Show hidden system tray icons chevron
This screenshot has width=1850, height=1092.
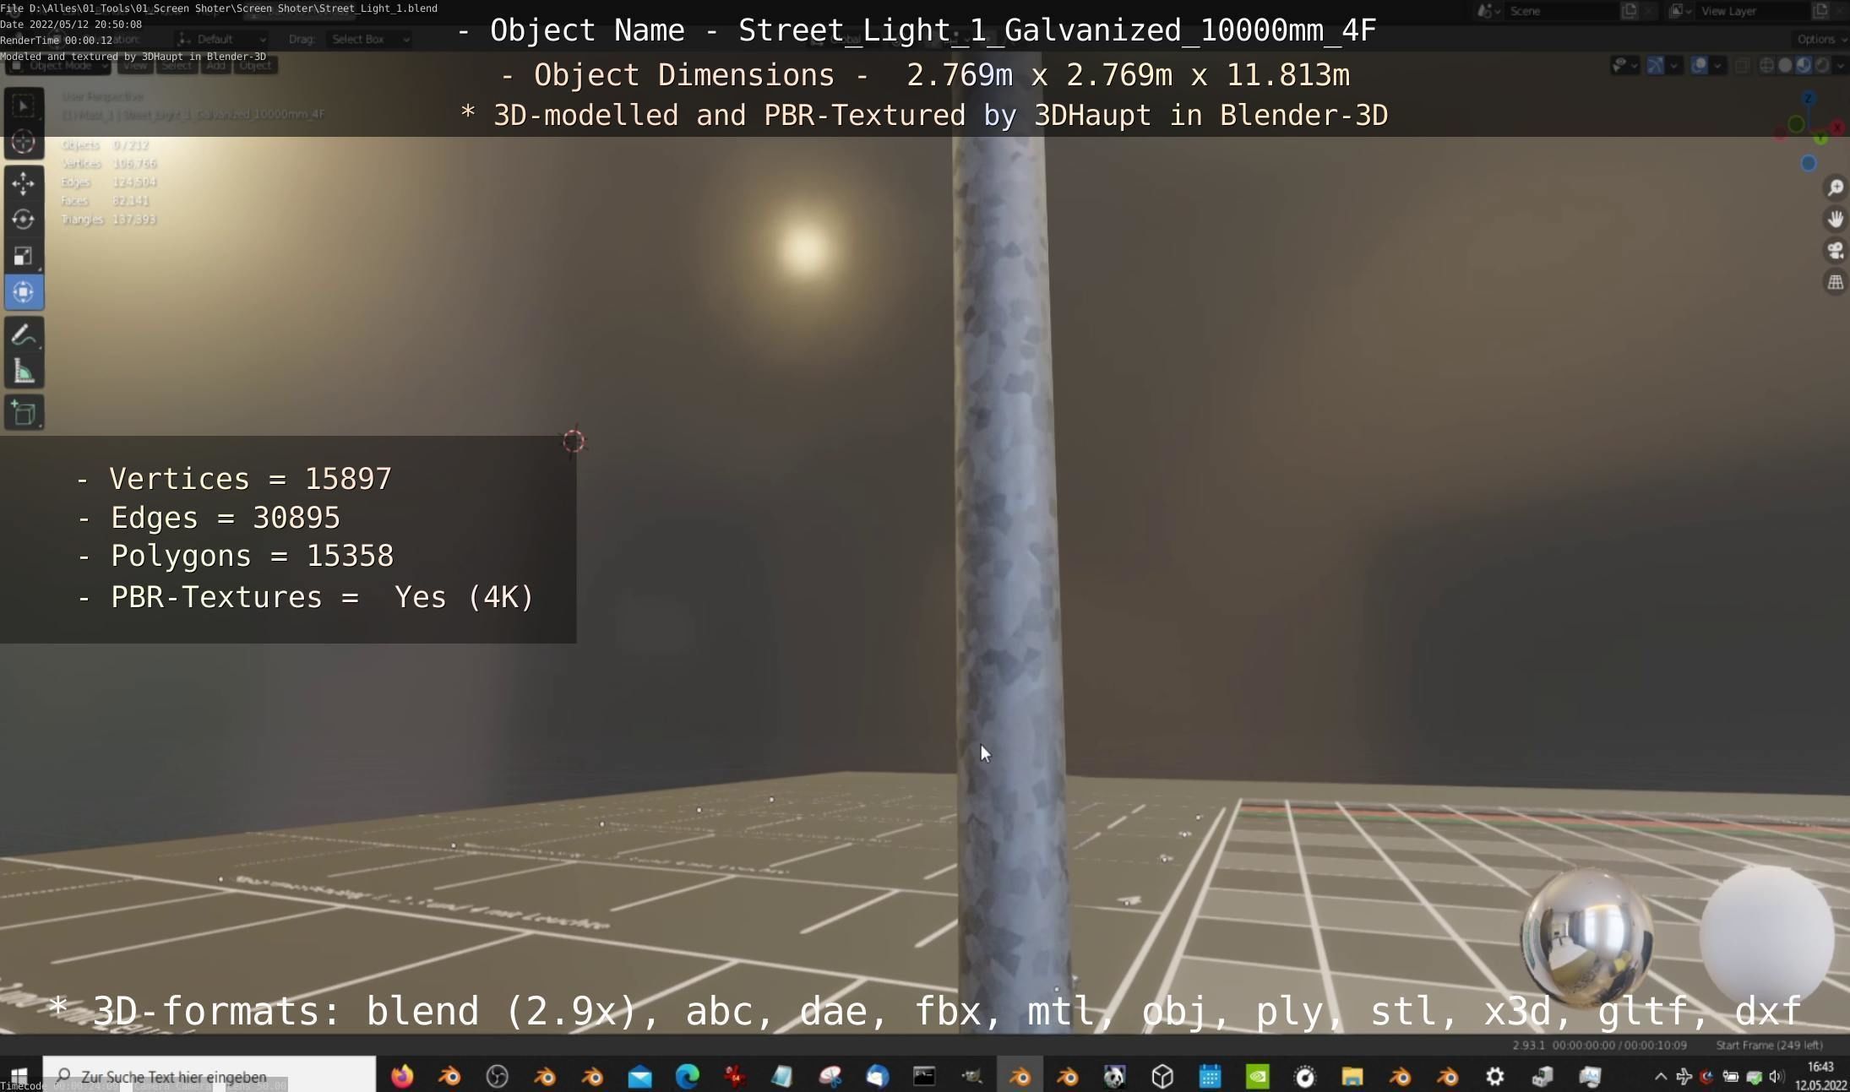(1660, 1076)
